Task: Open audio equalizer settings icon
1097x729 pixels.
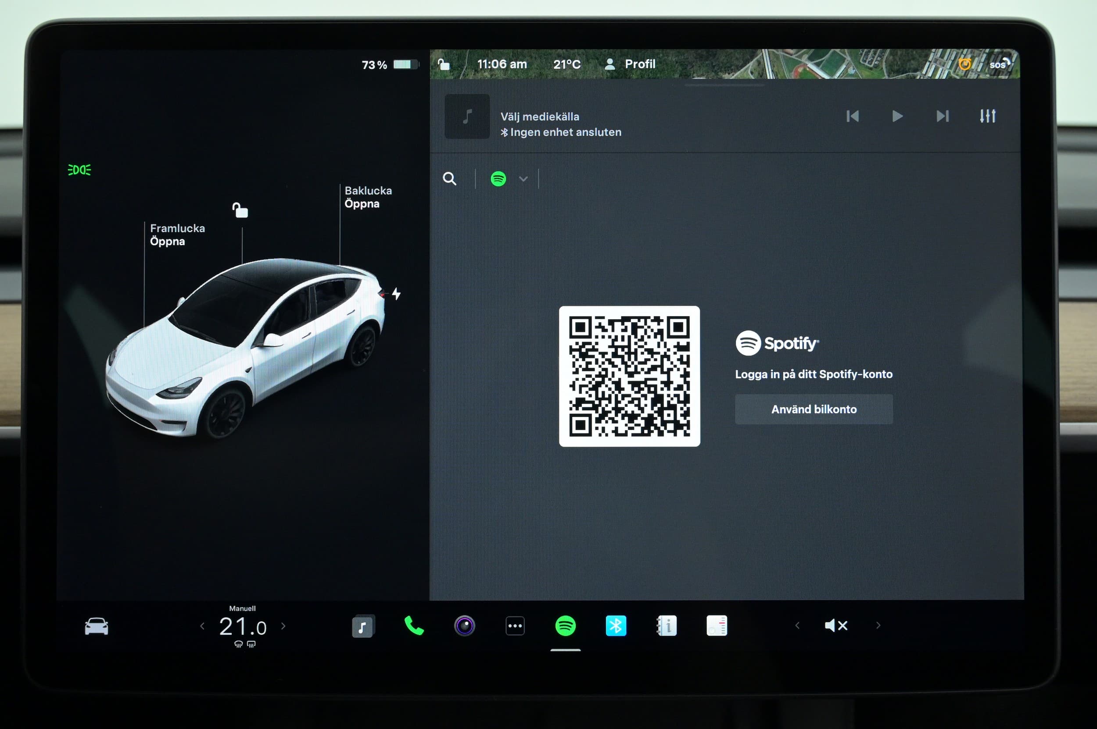Action: [988, 116]
